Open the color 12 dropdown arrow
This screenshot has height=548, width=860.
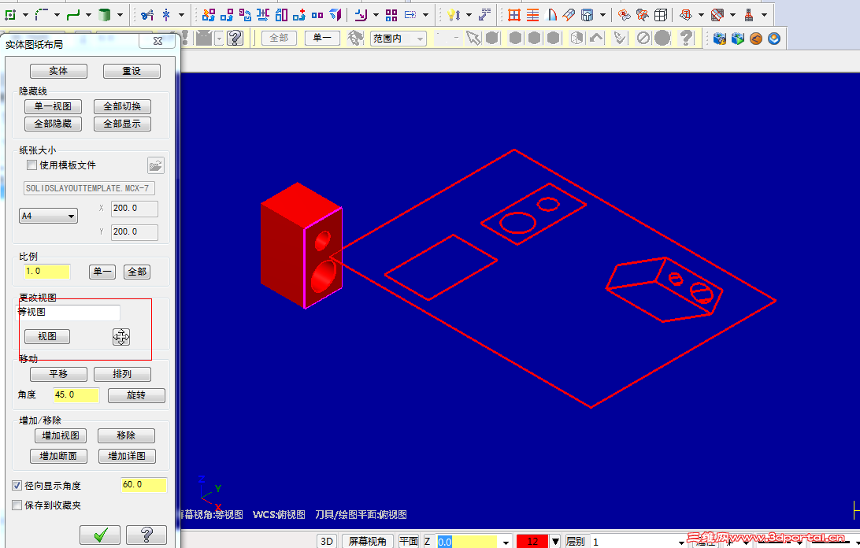point(555,542)
